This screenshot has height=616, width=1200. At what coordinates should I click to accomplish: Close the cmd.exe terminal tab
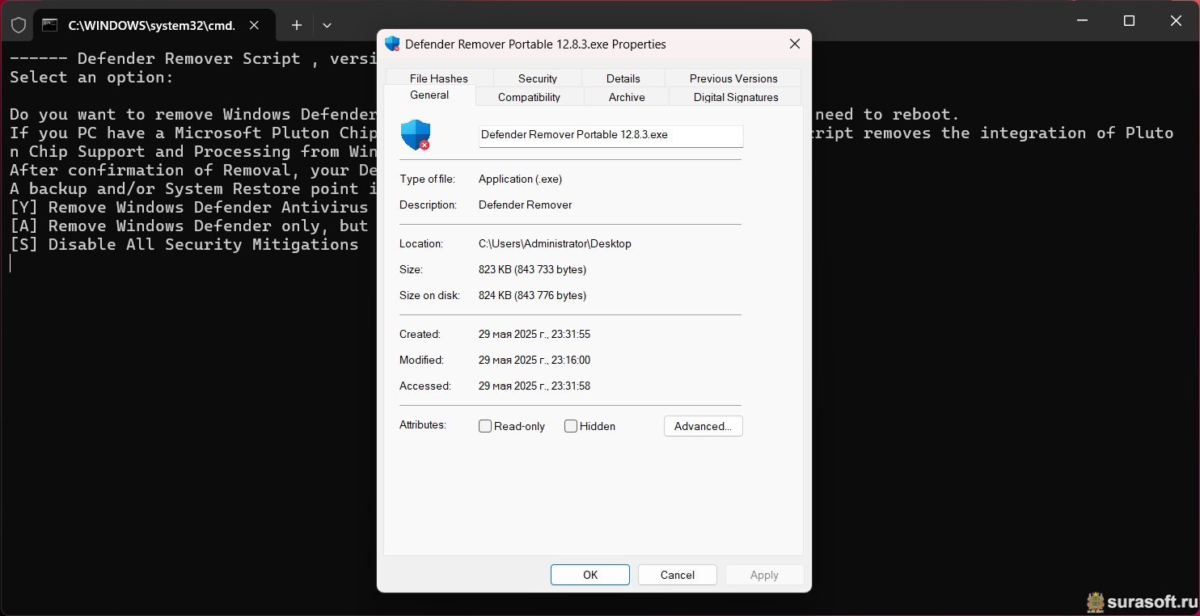click(254, 25)
